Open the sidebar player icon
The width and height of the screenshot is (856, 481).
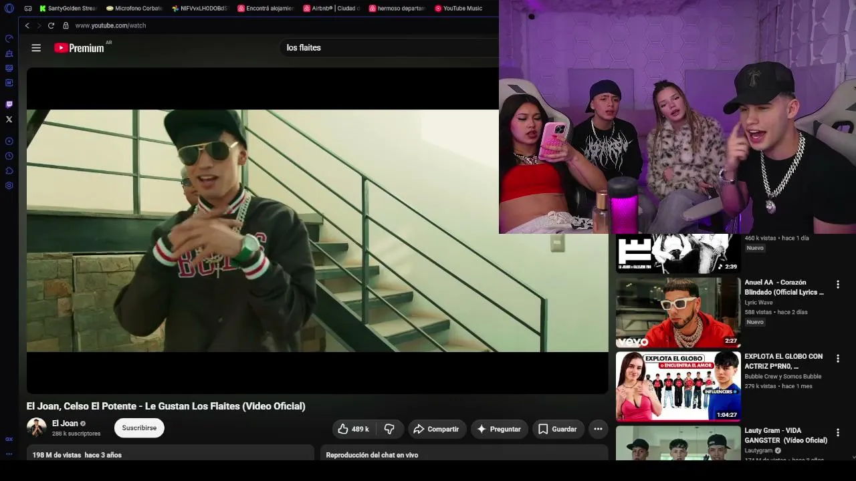coord(9,141)
